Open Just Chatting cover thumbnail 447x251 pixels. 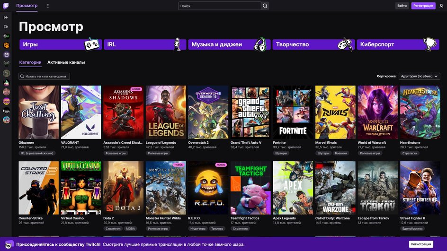coord(38,112)
